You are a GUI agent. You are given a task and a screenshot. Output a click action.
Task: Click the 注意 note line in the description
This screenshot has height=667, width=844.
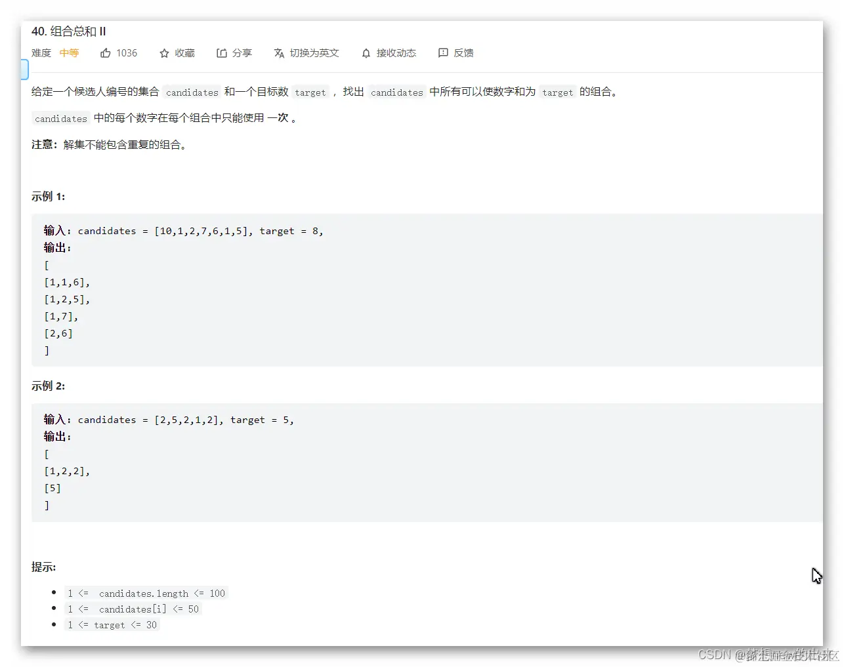[108, 145]
